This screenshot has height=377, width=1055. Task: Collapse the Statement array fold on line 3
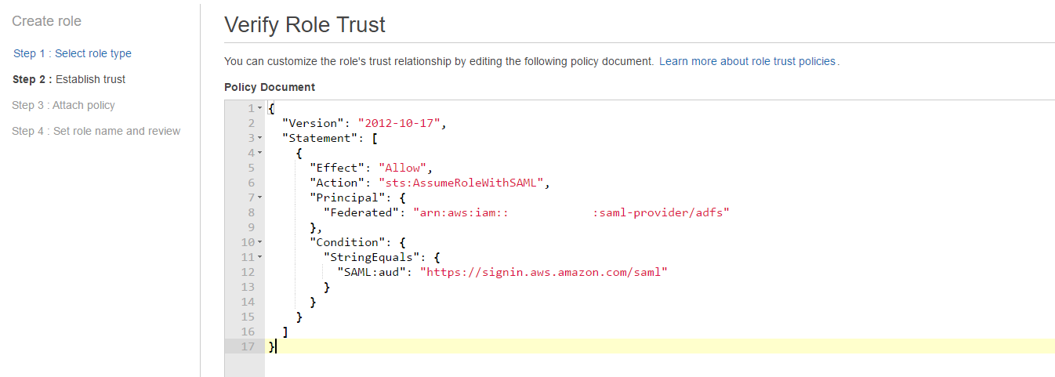tap(259, 138)
